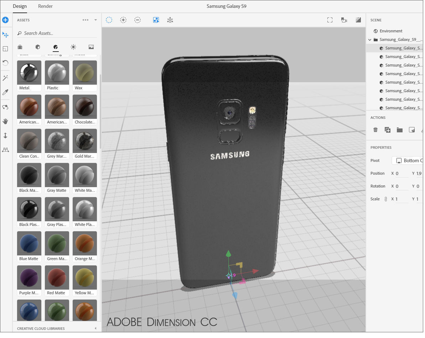
Task: Apply the Orange Matte material swatch
Action: (x=84, y=246)
